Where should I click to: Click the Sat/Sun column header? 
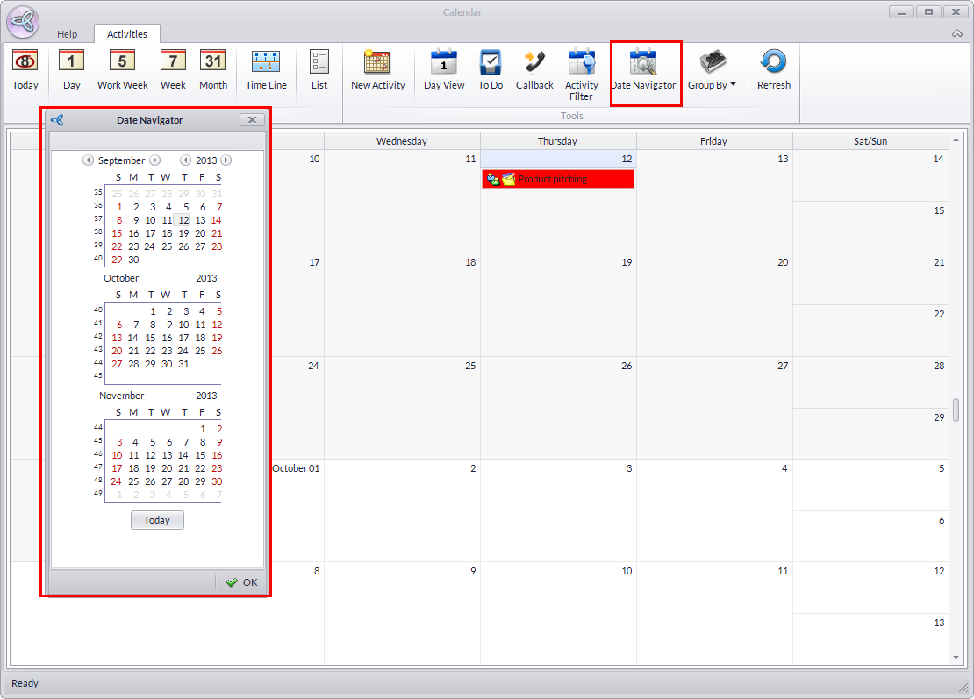pos(870,141)
